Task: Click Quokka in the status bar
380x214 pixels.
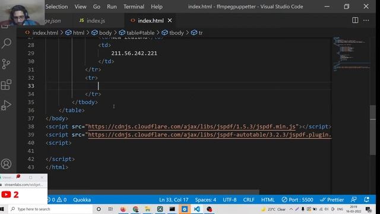Action: 82,200
